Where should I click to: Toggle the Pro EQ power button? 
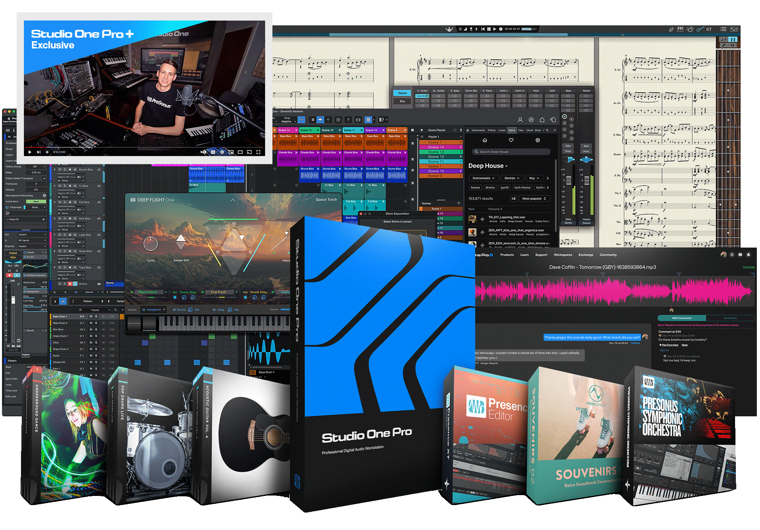click(25, 257)
